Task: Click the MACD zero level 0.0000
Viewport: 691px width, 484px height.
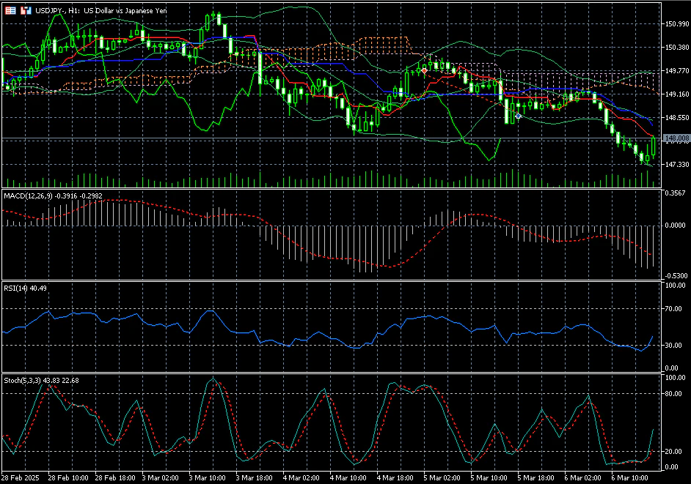Action: 675,226
